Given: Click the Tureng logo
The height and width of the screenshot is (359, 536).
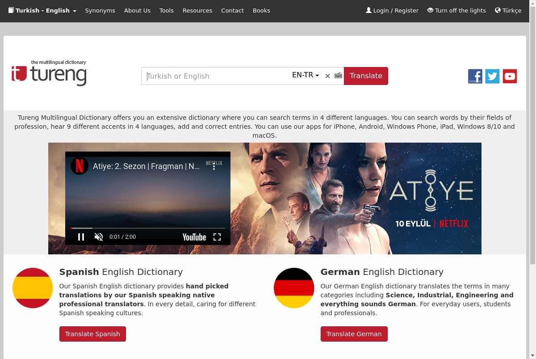Looking at the screenshot, I should [49, 73].
